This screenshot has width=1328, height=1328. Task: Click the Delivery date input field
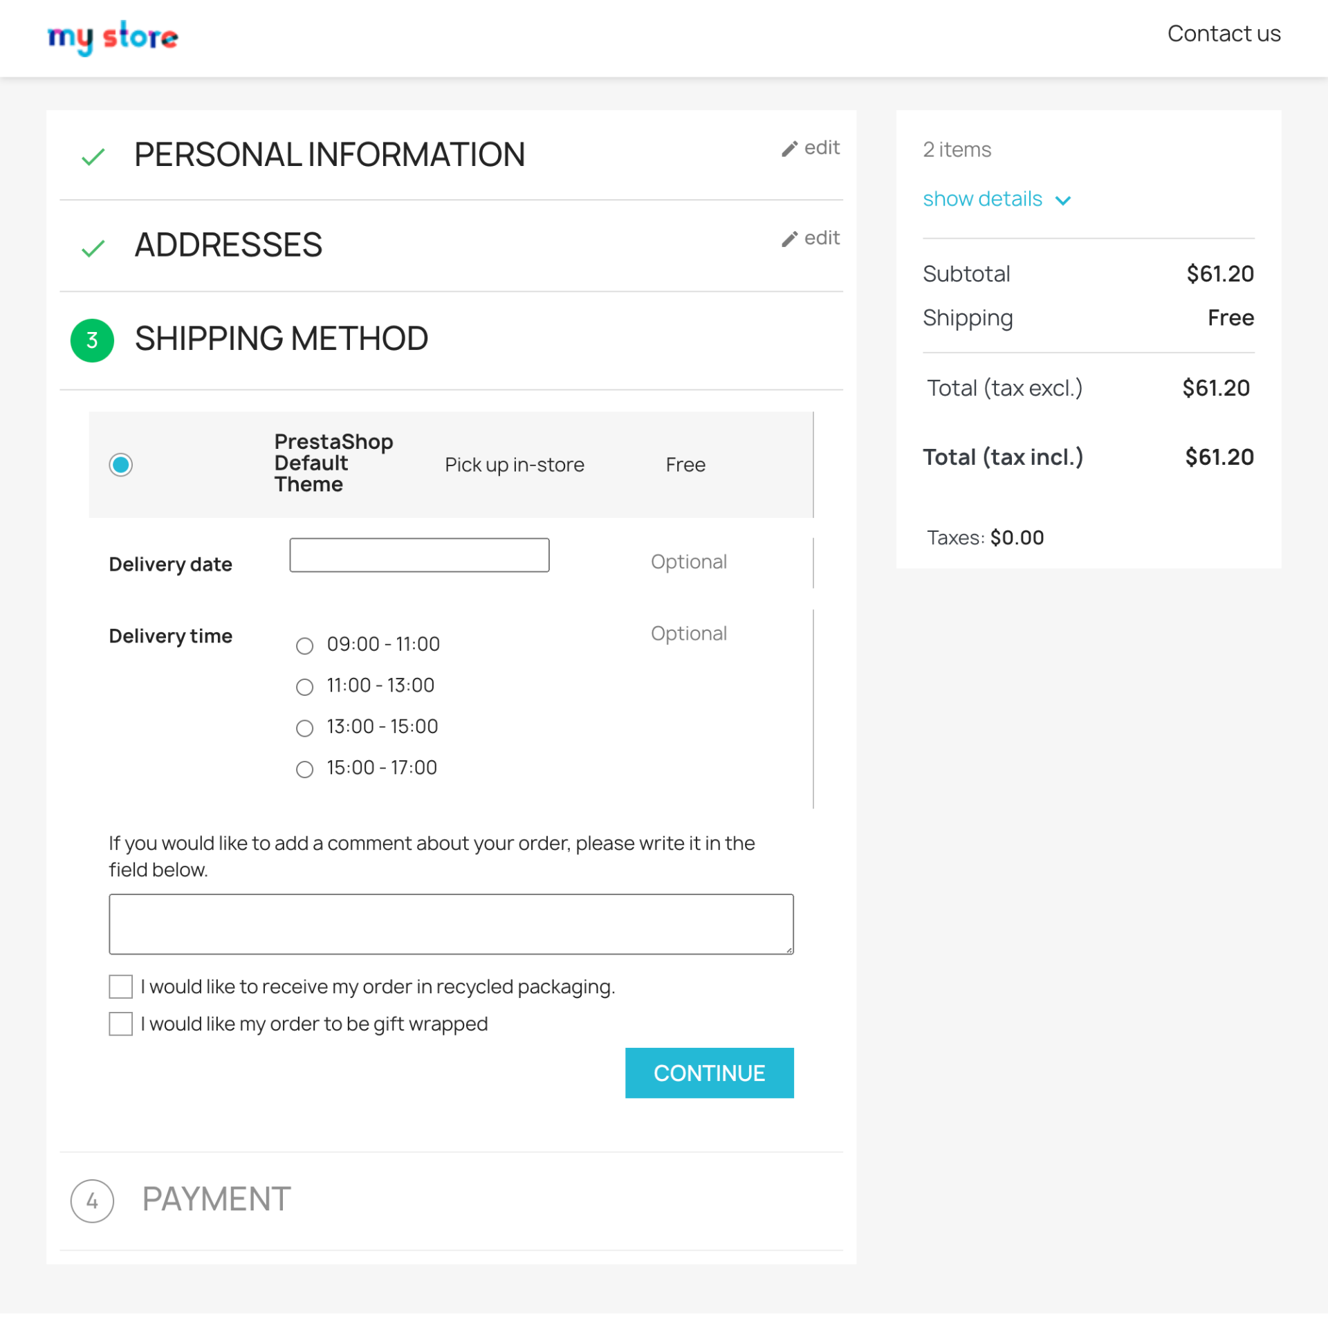point(419,555)
